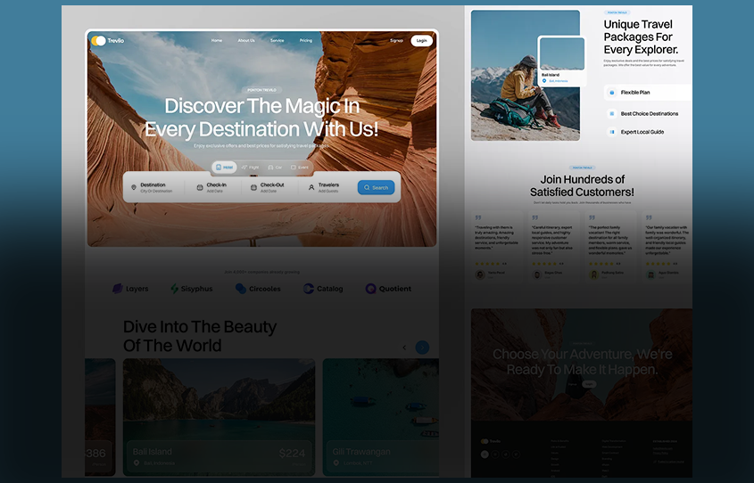This screenshot has height=483, width=754.
Task: Open the Check-Out date field
Action: pos(268,188)
